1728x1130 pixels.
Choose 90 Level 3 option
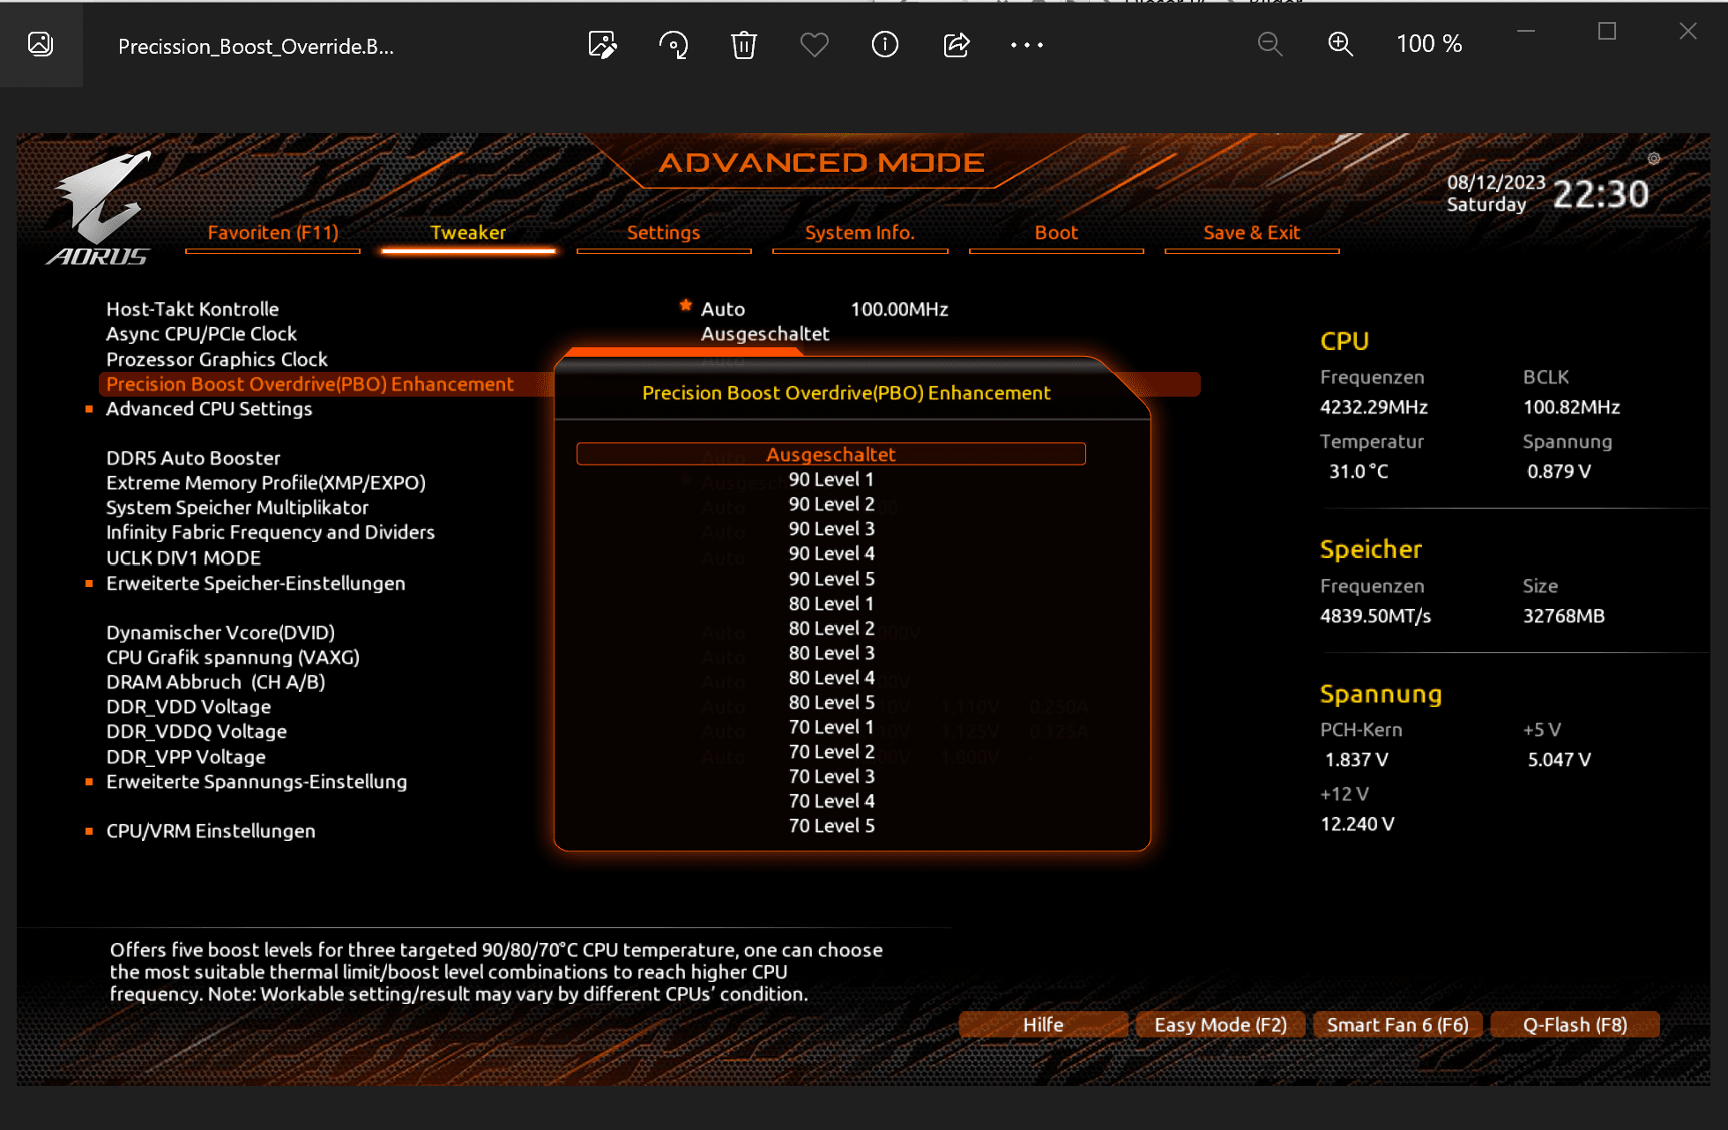coord(831,529)
